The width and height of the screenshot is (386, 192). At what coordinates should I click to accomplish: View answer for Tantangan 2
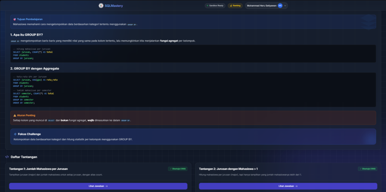click(x=288, y=186)
